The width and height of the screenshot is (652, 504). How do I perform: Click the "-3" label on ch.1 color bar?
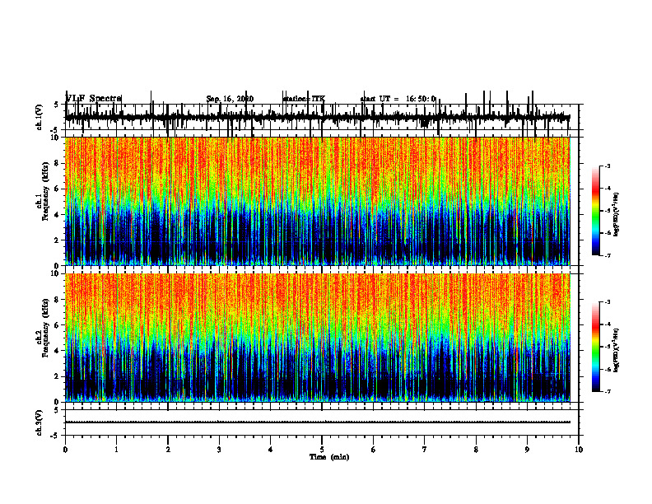(x=608, y=166)
